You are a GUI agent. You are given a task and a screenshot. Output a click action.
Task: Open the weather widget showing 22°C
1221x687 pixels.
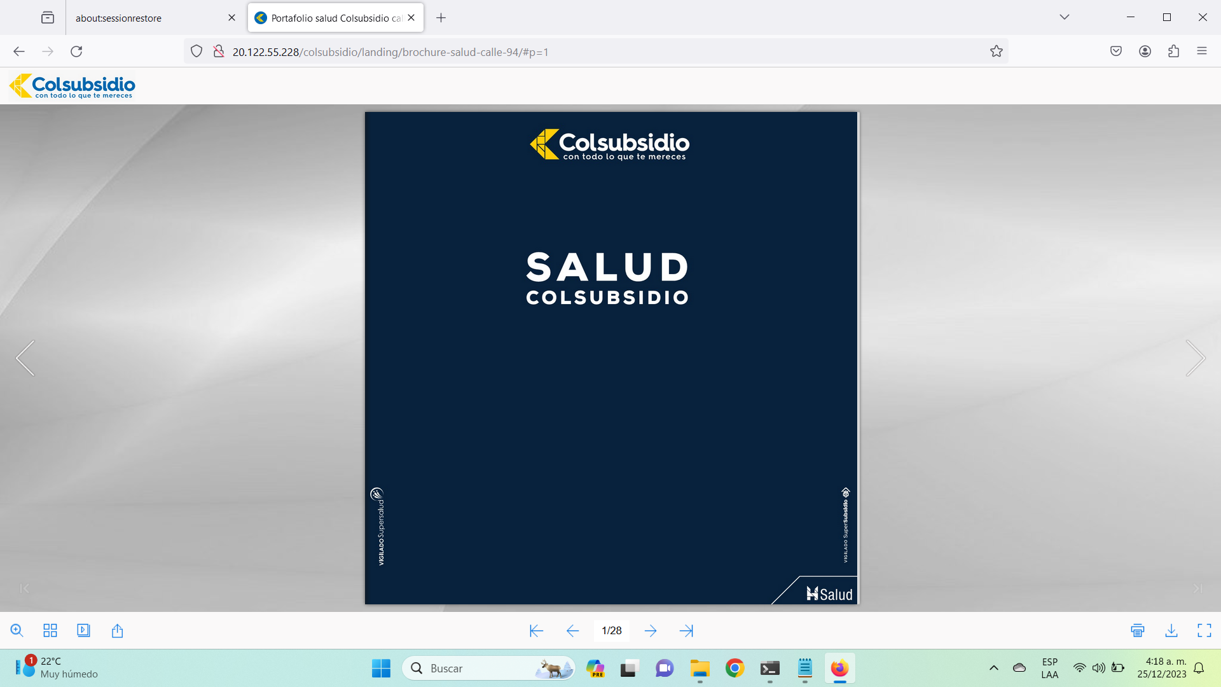[57, 668]
